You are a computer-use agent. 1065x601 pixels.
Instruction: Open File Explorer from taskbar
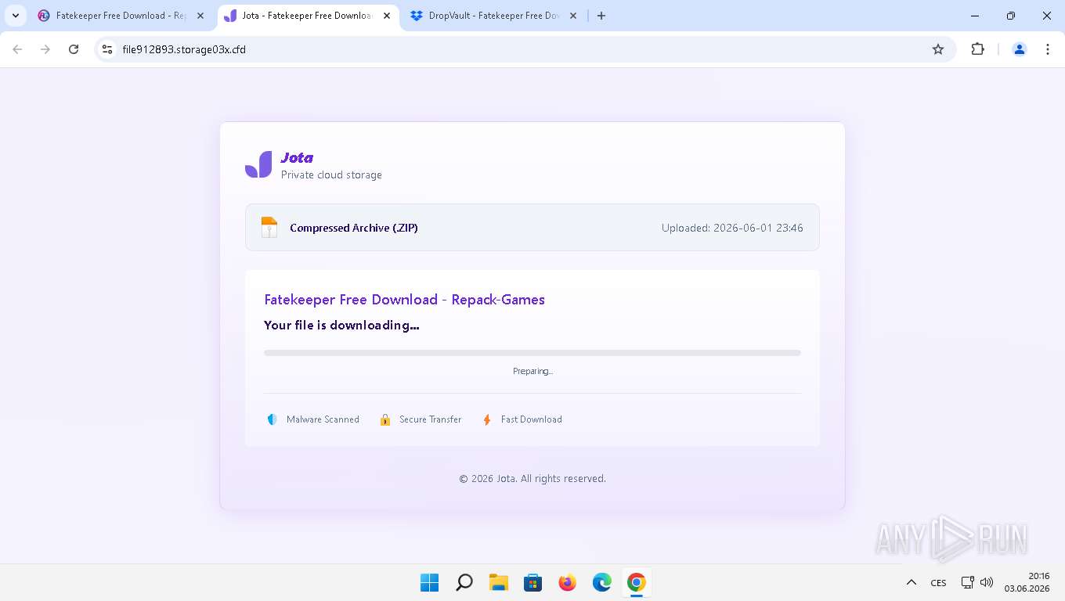498,582
